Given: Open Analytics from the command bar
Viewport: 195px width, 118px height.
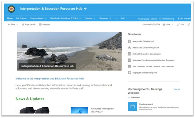Looking at the screenshot, I should 45,25.
